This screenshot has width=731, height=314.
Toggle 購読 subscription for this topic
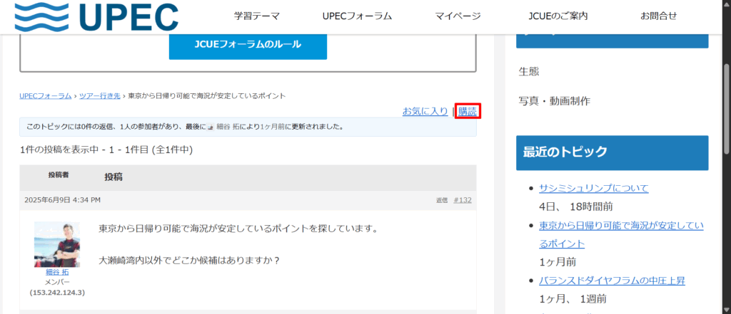point(468,111)
